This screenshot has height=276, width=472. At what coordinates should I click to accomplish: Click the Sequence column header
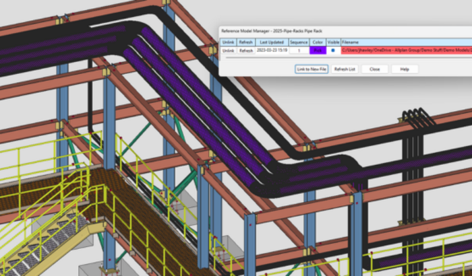(299, 42)
